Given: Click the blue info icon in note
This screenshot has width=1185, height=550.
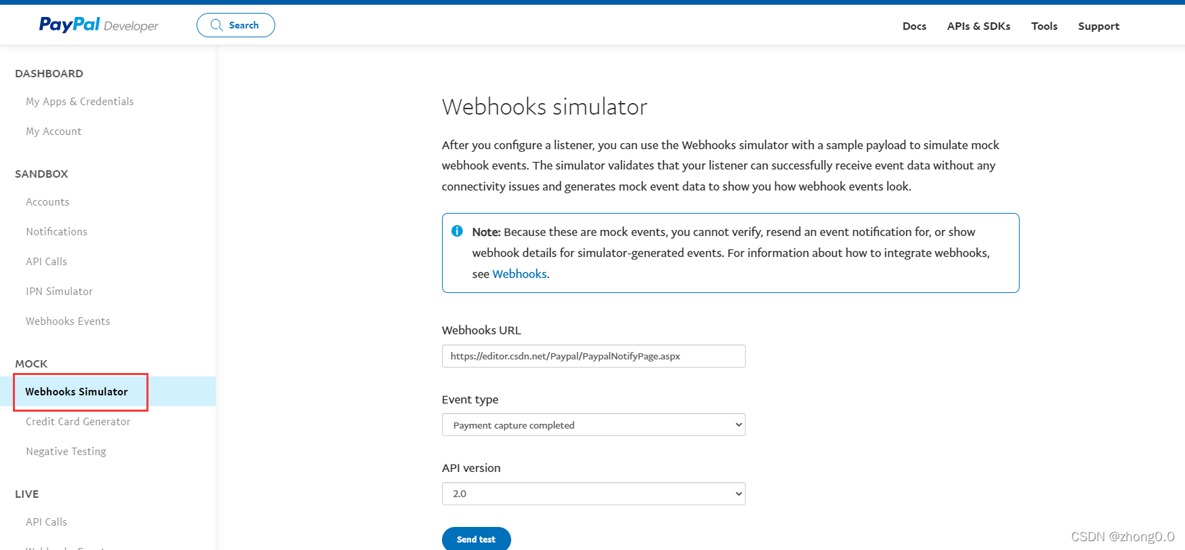Looking at the screenshot, I should tap(457, 231).
